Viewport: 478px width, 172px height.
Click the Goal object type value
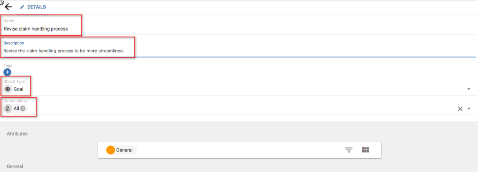(19, 89)
